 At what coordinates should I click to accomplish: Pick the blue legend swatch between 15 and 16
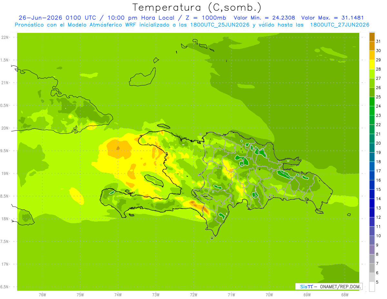[x=372, y=185]
